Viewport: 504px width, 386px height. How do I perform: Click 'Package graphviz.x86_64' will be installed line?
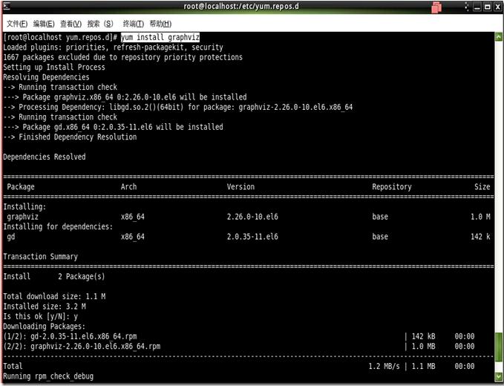pyautogui.click(x=125, y=97)
